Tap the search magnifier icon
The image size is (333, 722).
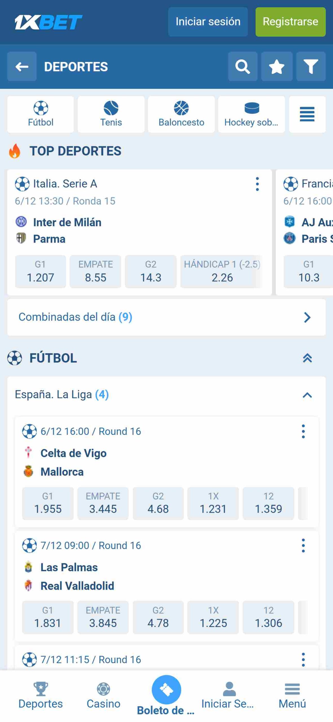(242, 67)
